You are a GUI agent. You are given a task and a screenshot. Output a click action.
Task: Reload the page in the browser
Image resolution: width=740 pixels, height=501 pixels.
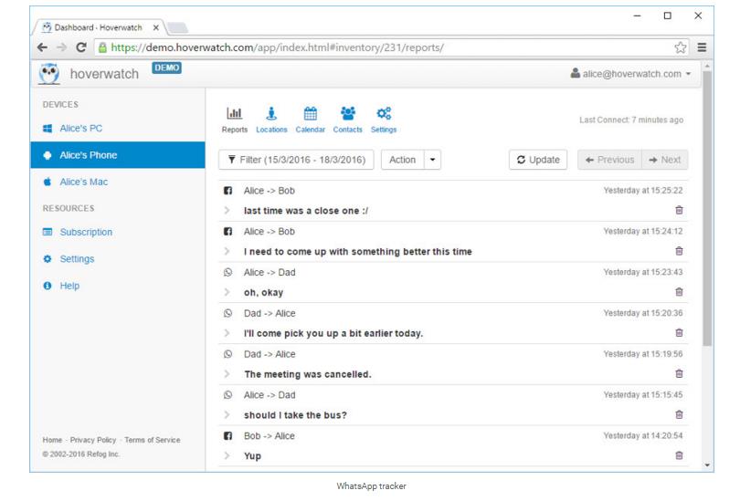pyautogui.click(x=81, y=47)
